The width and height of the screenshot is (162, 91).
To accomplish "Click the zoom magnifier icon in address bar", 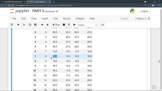I will (145, 6).
